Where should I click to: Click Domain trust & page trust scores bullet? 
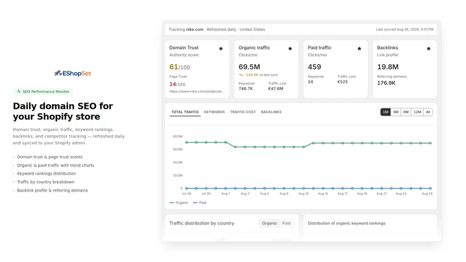point(50,157)
